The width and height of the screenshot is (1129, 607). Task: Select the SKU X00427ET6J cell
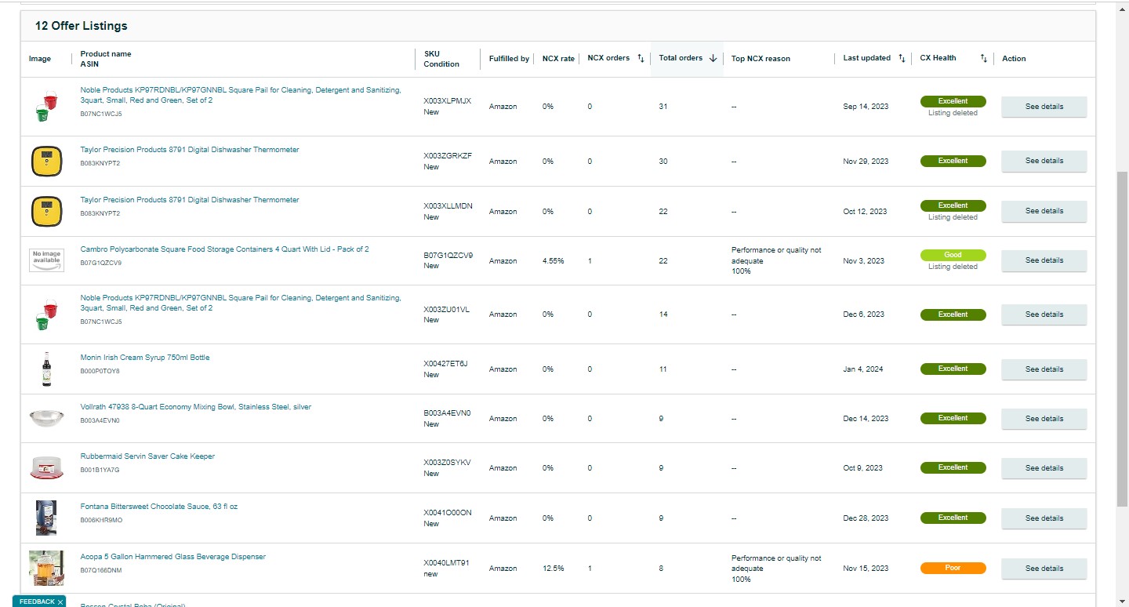tap(445, 364)
